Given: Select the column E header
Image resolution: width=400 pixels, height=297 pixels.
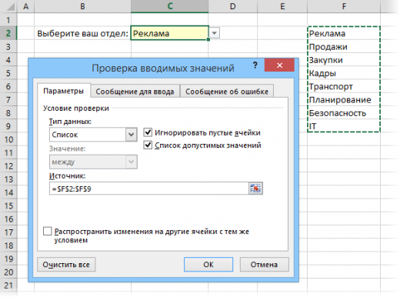Looking at the screenshot, I should [282, 6].
